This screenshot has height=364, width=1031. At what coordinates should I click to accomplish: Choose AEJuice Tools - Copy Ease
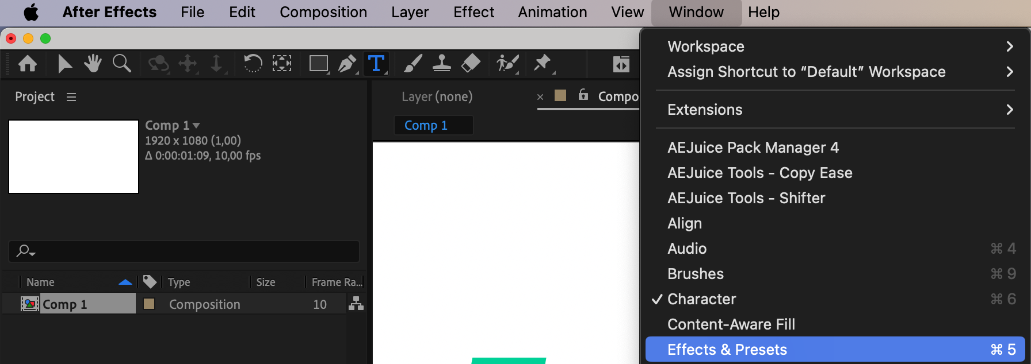click(x=835, y=173)
